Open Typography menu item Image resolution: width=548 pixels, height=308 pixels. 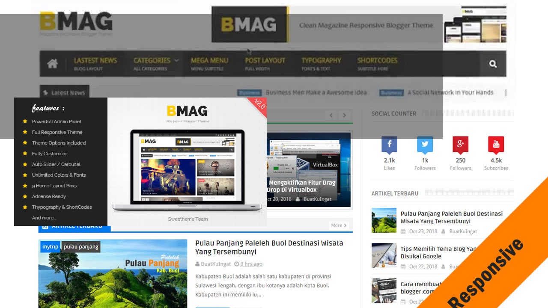(321, 64)
